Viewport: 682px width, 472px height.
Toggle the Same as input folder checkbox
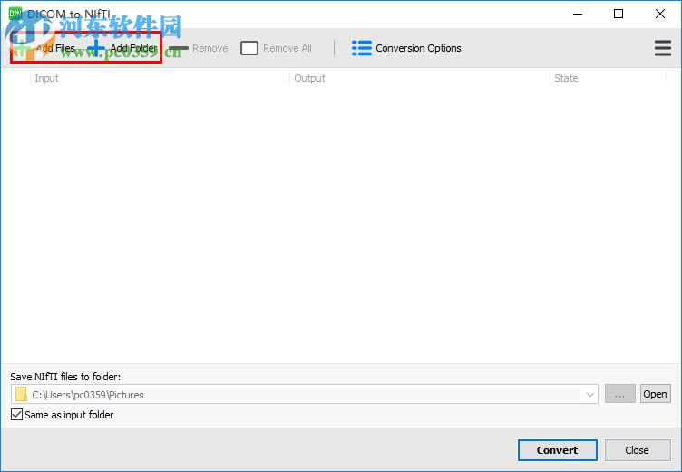[16, 415]
